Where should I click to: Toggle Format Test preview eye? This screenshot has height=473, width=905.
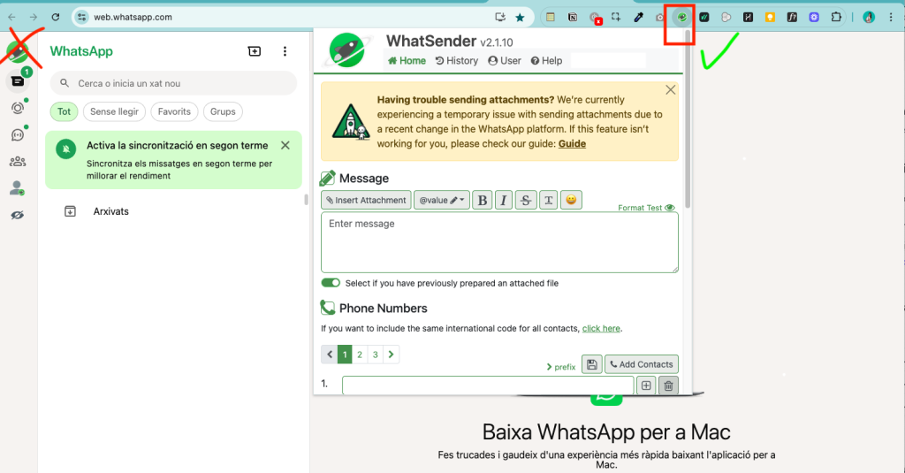click(x=669, y=208)
